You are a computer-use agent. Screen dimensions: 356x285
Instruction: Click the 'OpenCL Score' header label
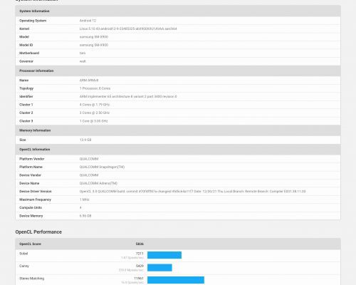[30, 244]
